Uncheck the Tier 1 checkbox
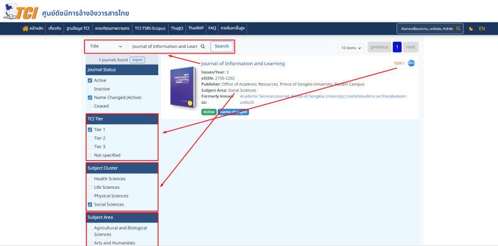 [x=90, y=130]
